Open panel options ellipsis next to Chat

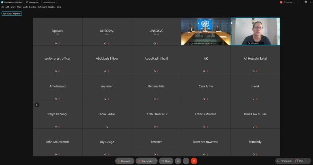309,161
